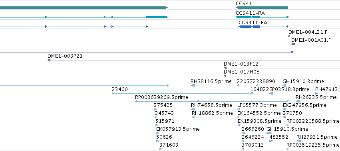This screenshot has width=340, height=151.
Task: Click the 371603 feature marker
Action: 161,149
